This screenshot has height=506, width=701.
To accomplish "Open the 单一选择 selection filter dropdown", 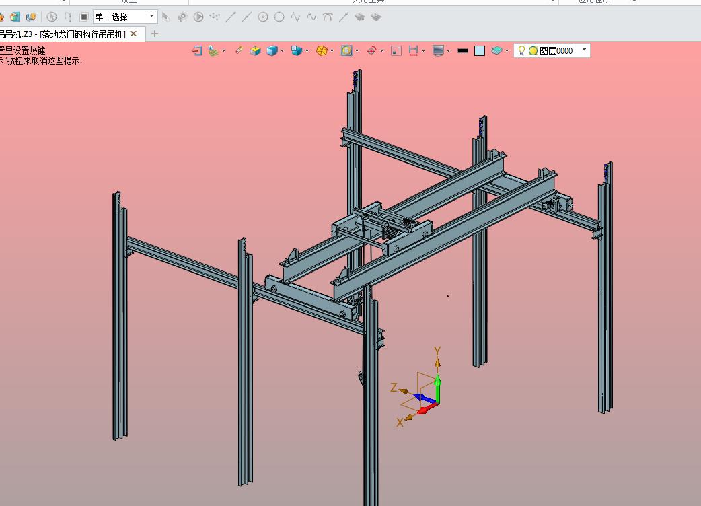I will point(151,17).
